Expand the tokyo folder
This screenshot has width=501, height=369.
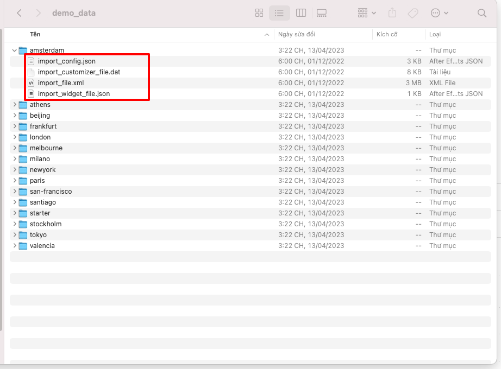pyautogui.click(x=14, y=235)
